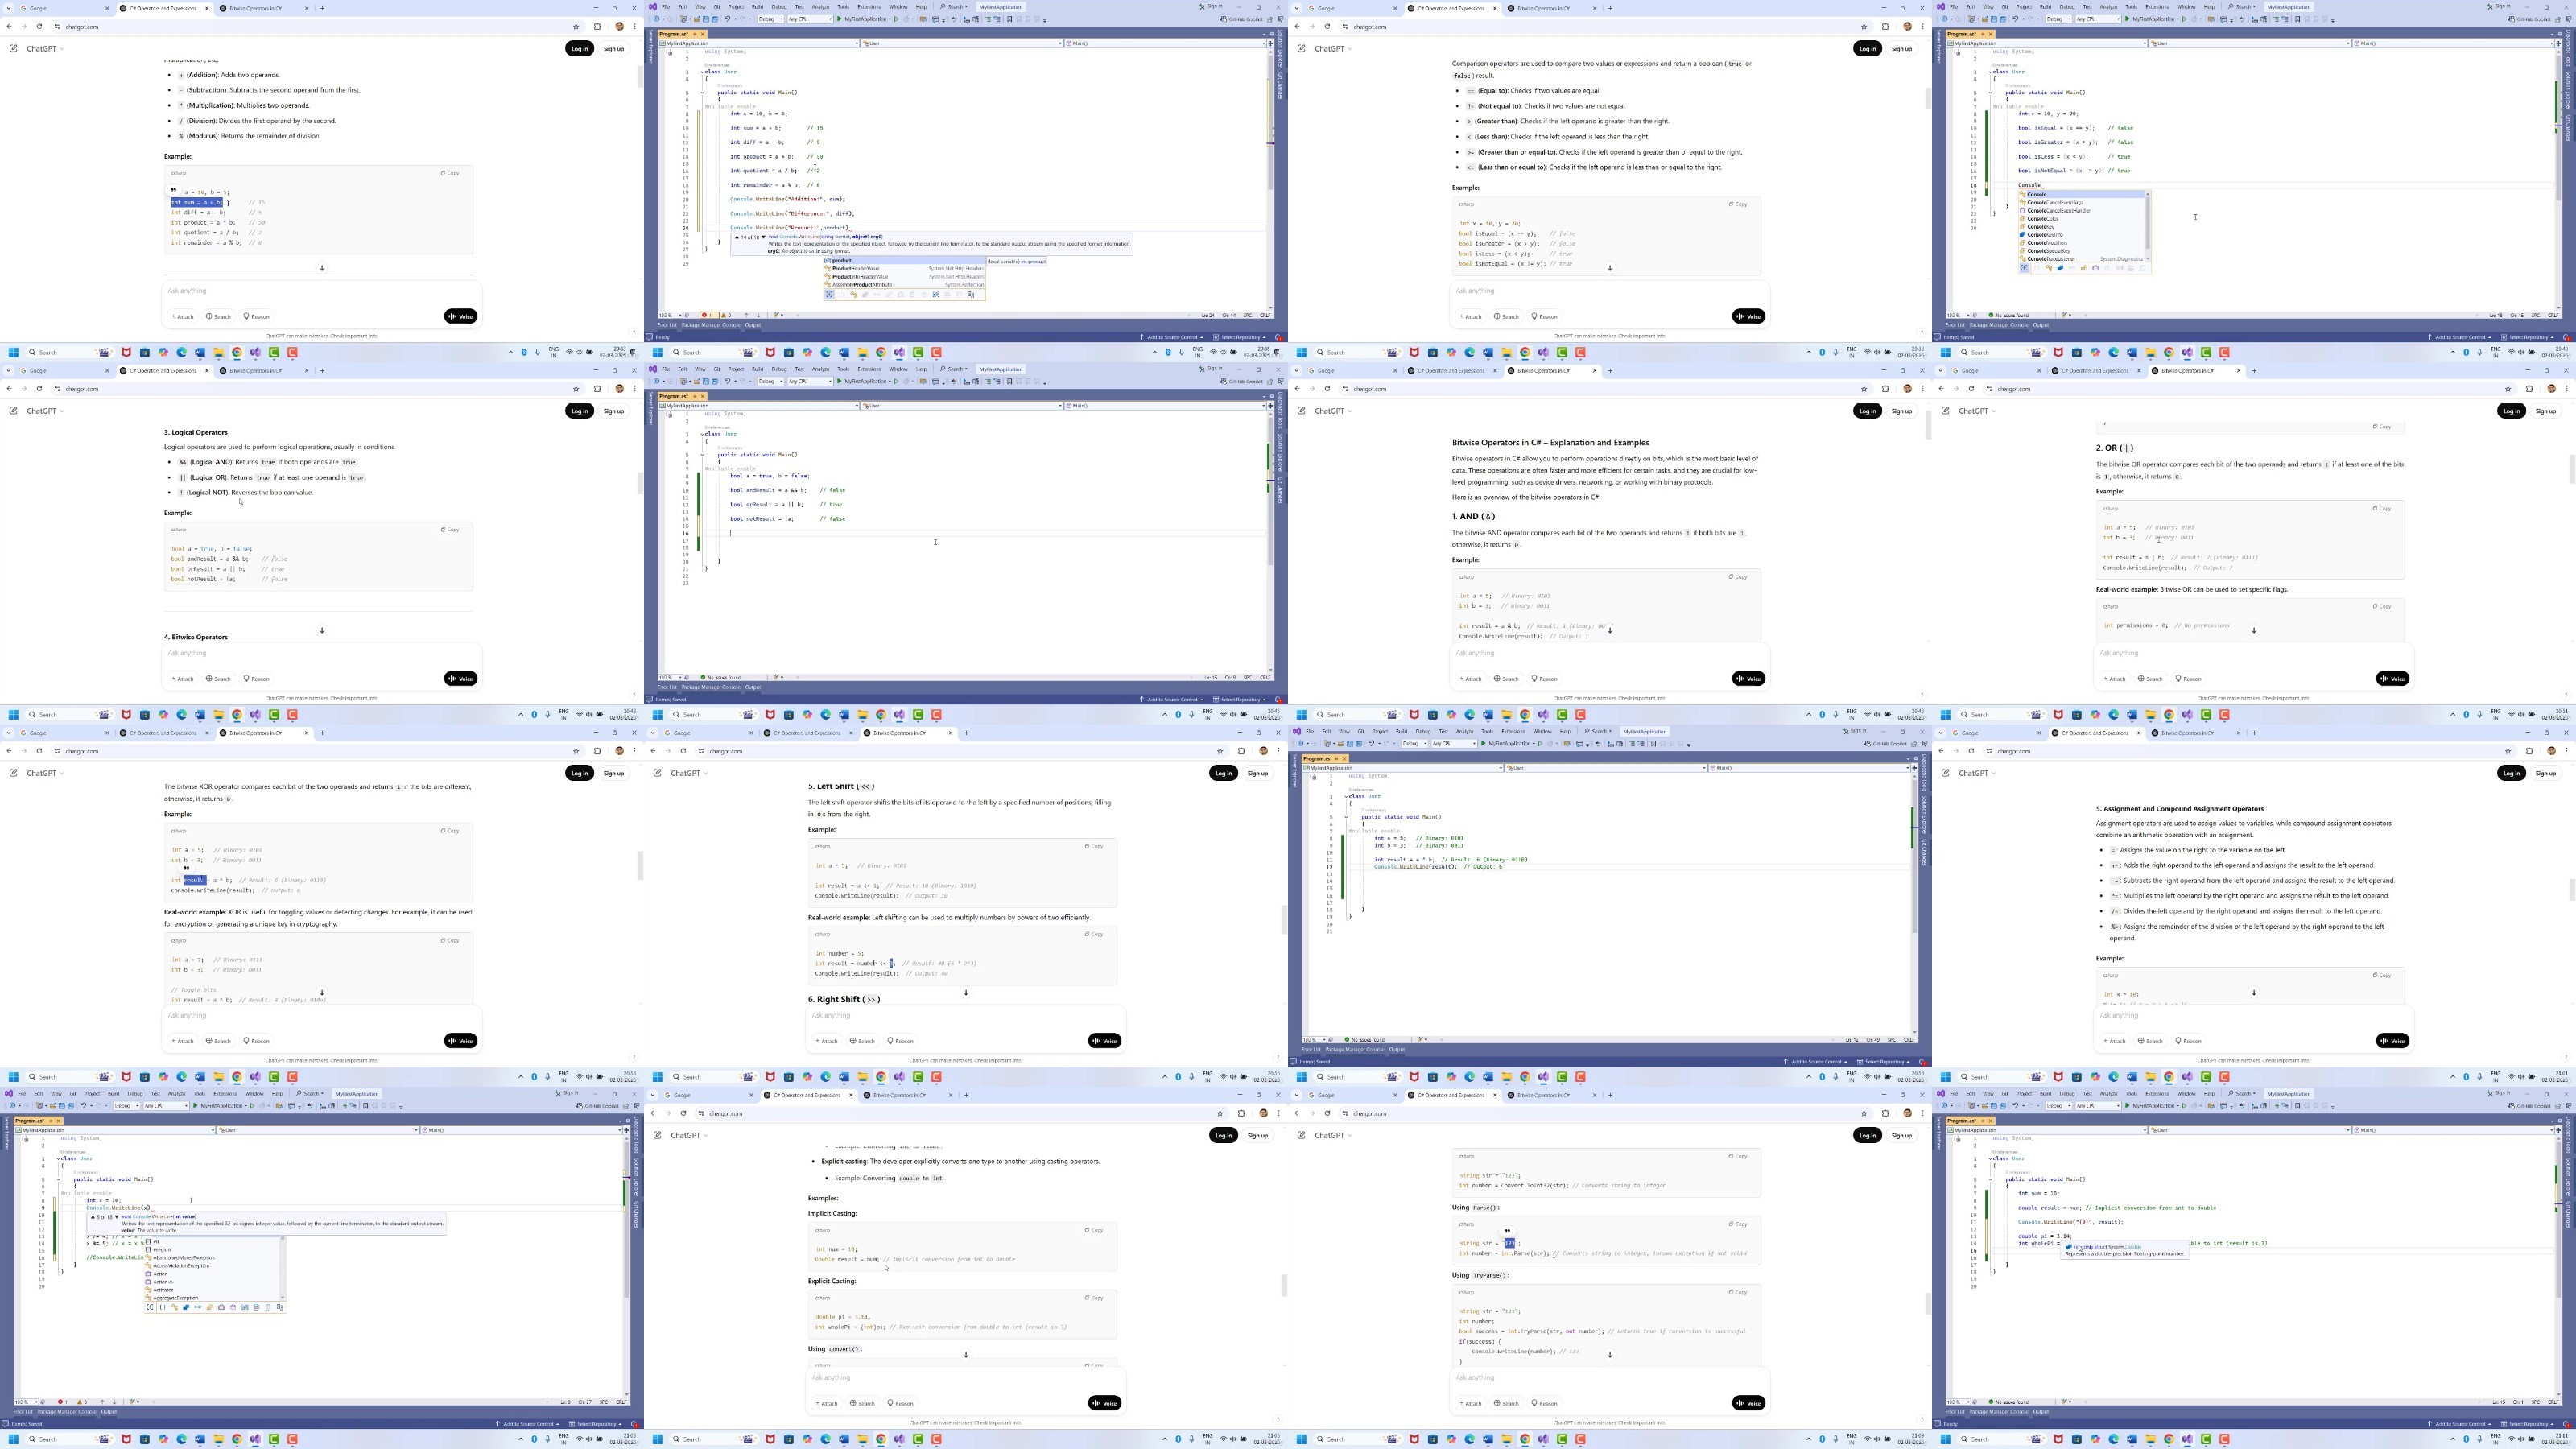Toggle braces namespace filter in product completion list
This screenshot has width=2576, height=1449.
point(842,295)
